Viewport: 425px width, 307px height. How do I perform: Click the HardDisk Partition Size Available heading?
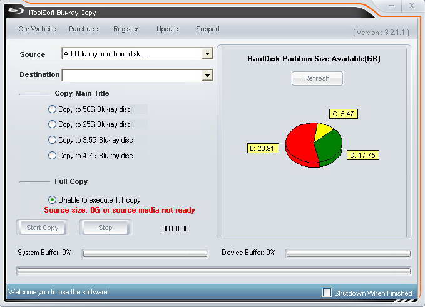[314, 59]
